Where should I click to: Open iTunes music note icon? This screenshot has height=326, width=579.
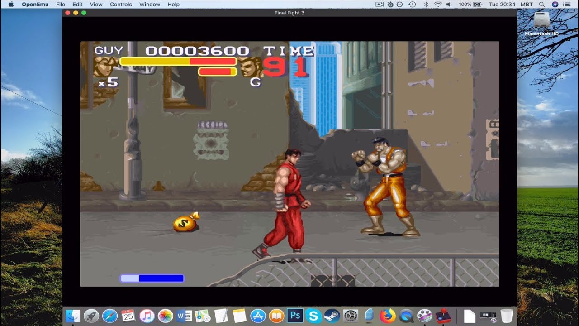[147, 316]
